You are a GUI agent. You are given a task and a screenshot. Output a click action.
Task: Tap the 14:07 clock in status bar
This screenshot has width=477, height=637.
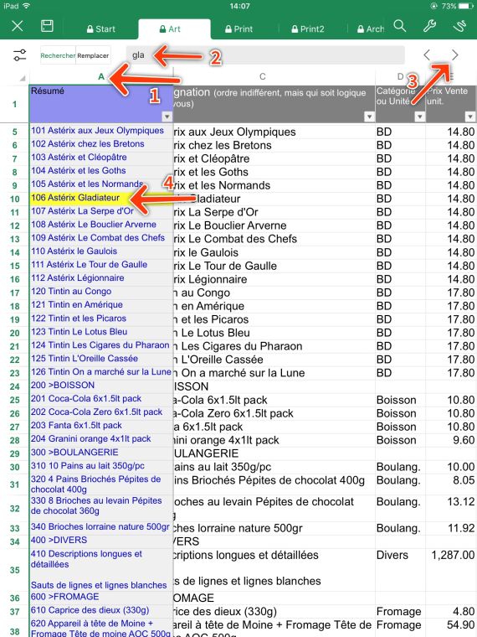[x=239, y=6]
